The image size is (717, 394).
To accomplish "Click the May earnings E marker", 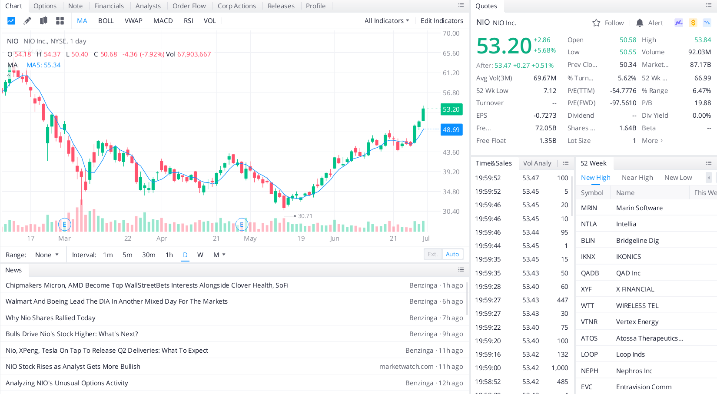I will pyautogui.click(x=242, y=225).
